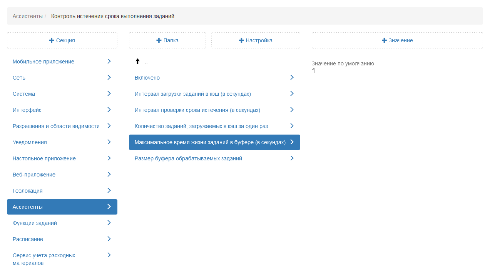Click the plus icon next to Значение
Image resolution: width=490 pixels, height=278 pixels.
384,40
